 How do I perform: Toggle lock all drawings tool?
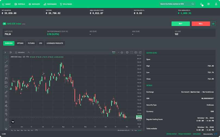(x=6, y=110)
